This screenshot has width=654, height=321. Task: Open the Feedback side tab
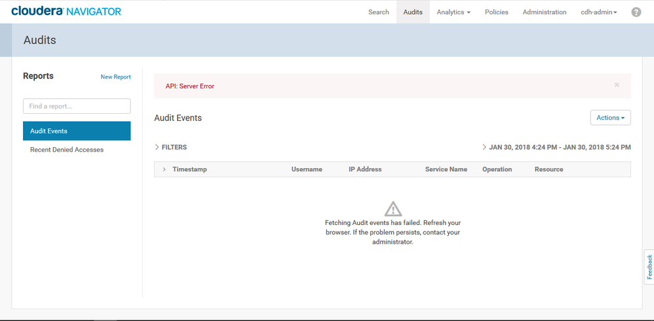[x=649, y=267]
